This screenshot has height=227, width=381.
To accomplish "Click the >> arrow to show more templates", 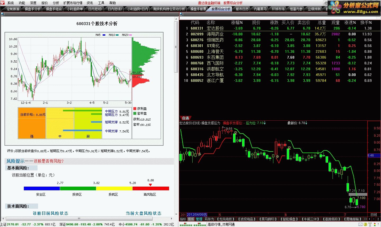I will [365, 219].
